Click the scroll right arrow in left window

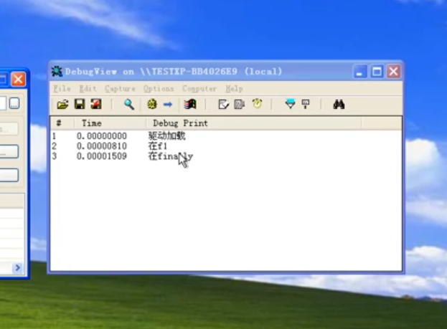point(17,267)
